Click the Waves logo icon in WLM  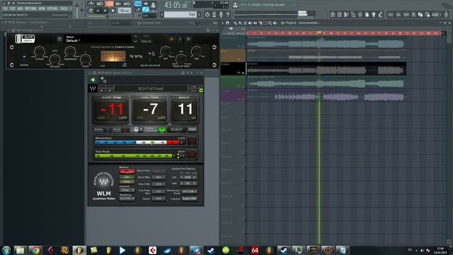(x=93, y=89)
